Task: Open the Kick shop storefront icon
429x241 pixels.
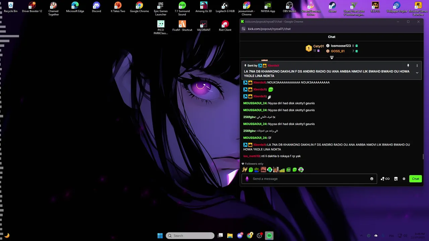Action: tap(396, 179)
